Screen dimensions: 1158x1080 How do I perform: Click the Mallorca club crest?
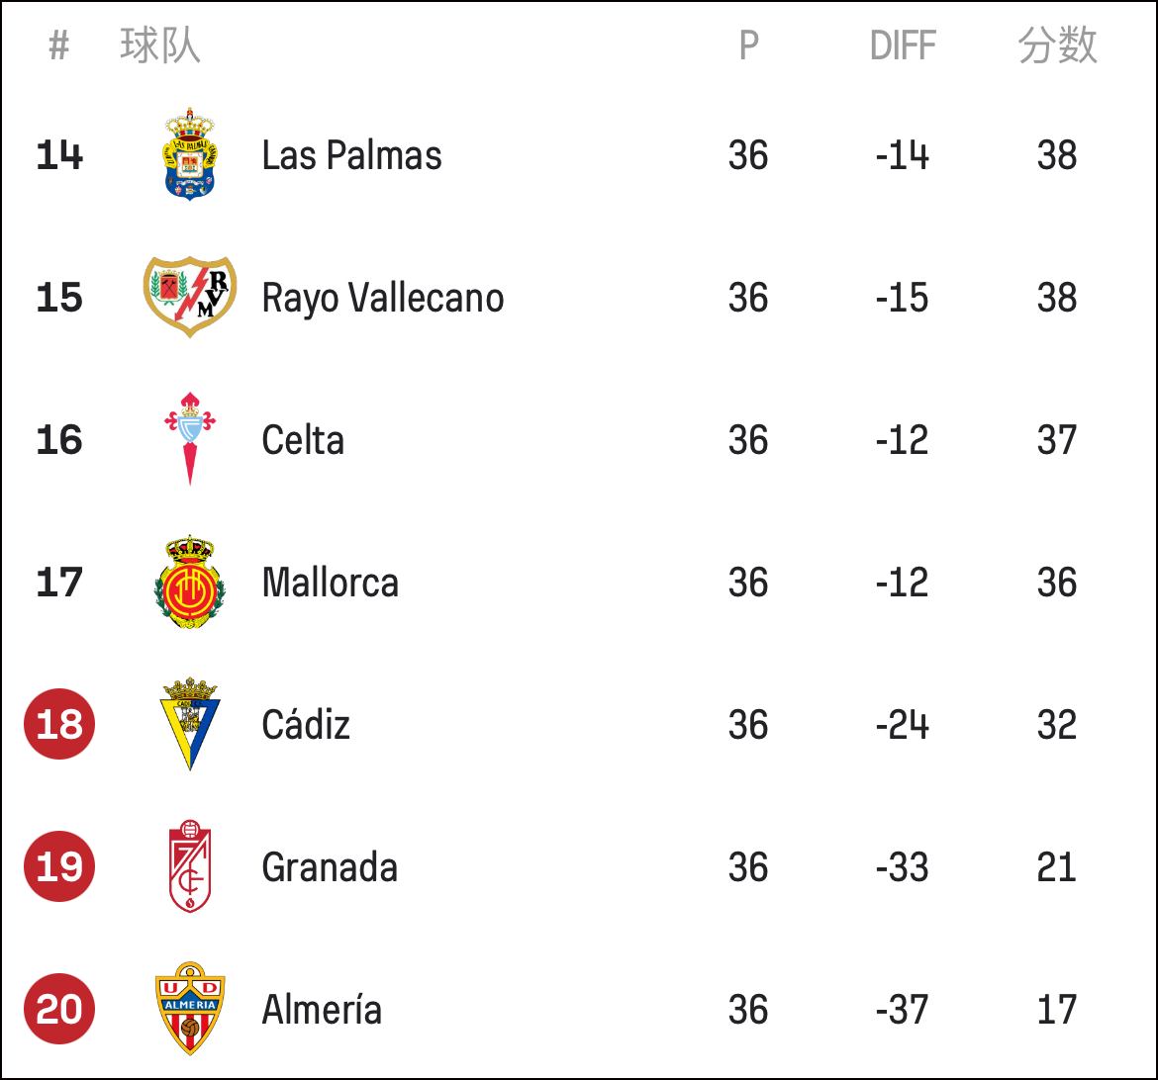pyautogui.click(x=190, y=582)
